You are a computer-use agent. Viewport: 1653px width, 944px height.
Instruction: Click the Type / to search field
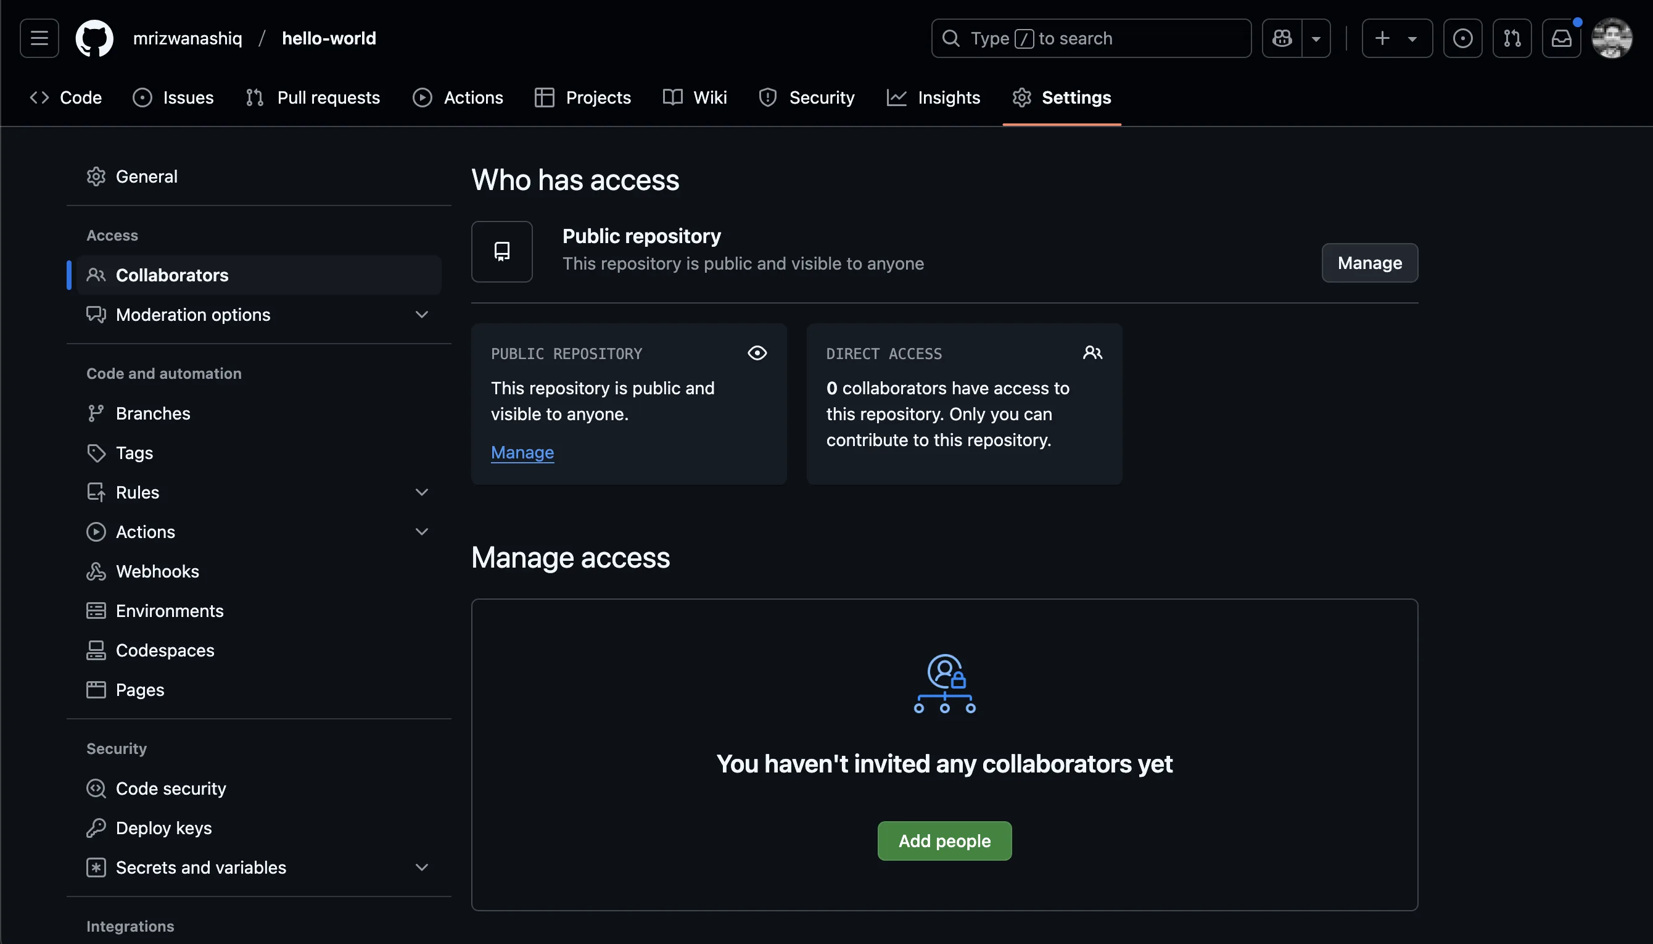tap(1091, 38)
